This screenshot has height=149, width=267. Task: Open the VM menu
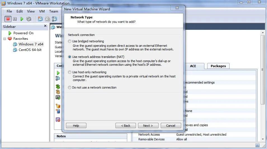point(42,11)
